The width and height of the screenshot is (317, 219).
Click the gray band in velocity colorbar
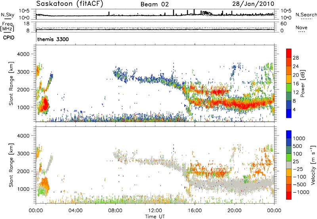289,165
